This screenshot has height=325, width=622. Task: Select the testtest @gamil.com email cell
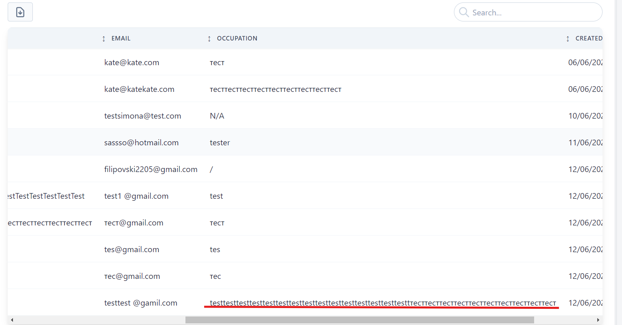141,303
